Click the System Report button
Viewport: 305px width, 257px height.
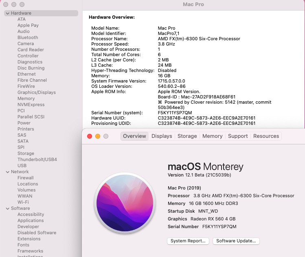188,241
